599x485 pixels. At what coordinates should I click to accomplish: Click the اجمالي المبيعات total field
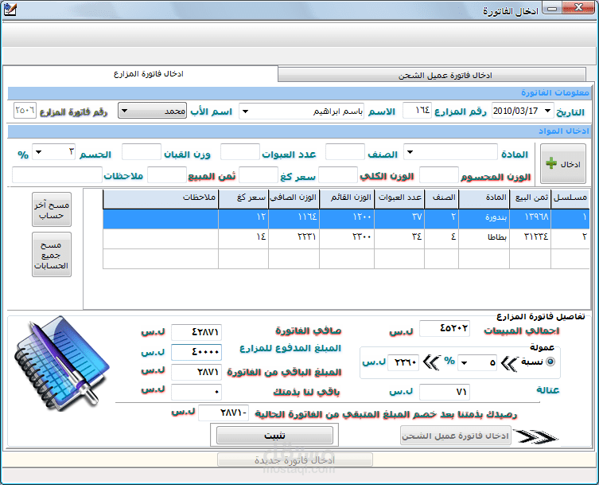pos(445,329)
